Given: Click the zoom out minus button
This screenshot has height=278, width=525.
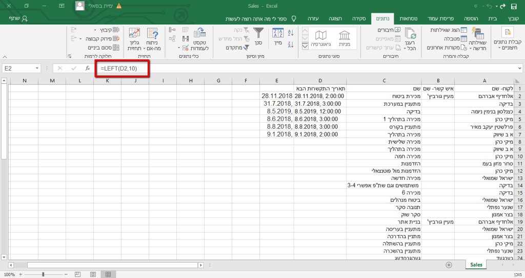Looking at the screenshot, I should 66,274.
